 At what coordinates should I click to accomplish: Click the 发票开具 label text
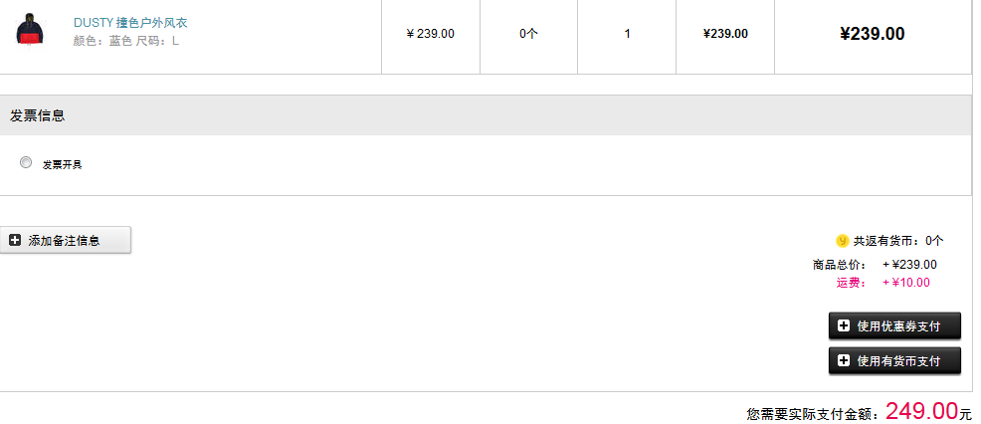(62, 164)
